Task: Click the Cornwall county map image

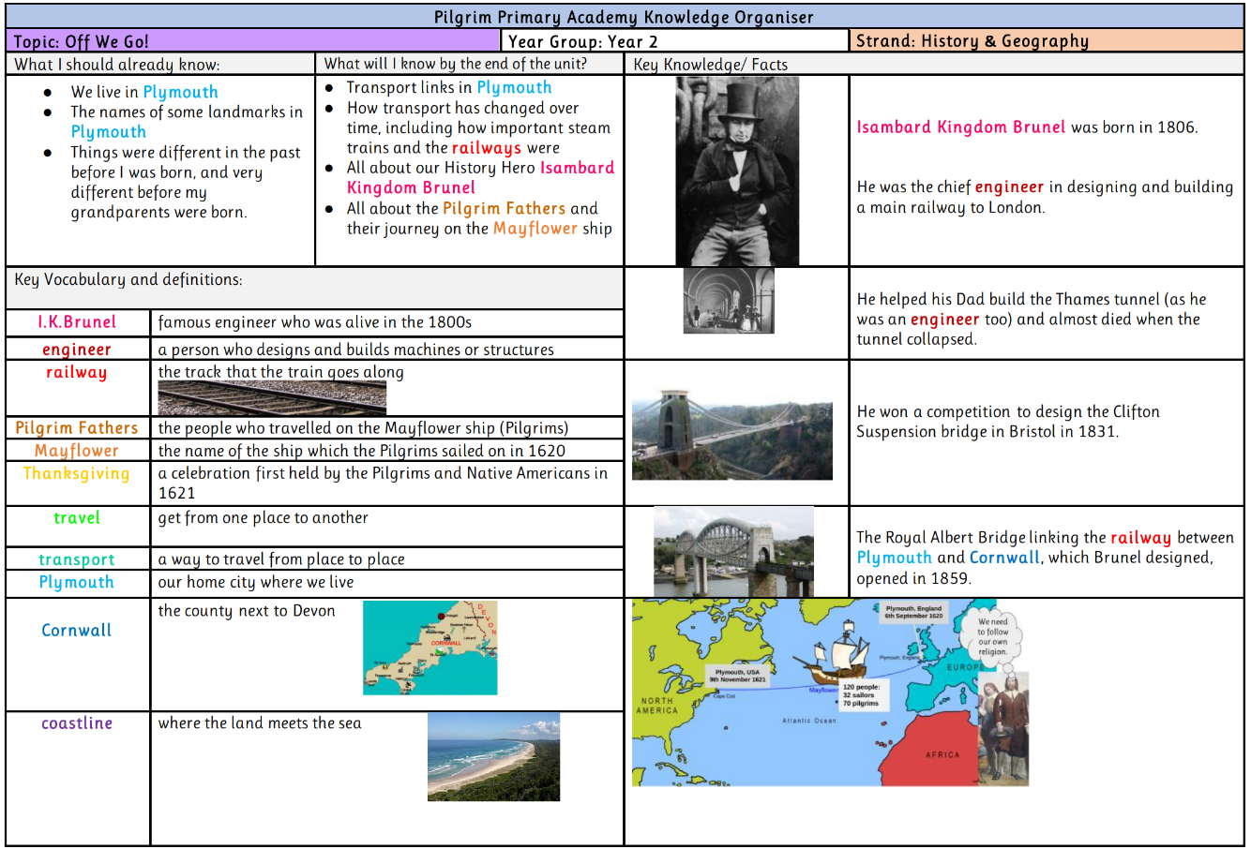Action: 430,648
